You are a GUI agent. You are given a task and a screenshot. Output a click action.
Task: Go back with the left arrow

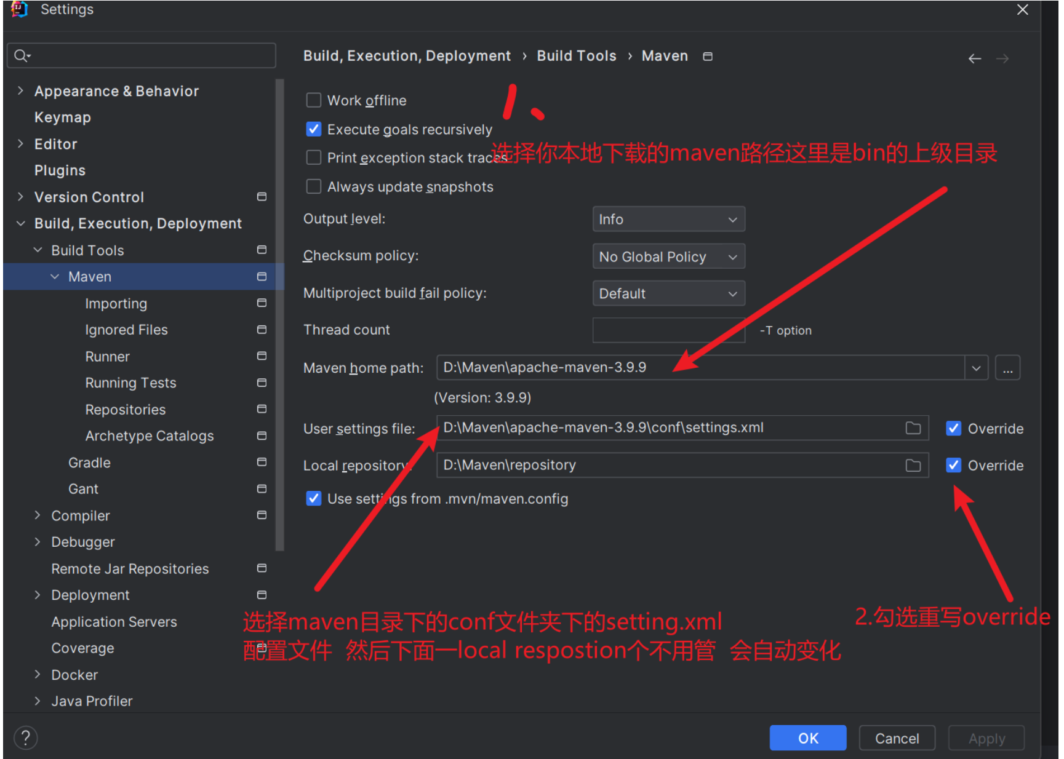[975, 59]
